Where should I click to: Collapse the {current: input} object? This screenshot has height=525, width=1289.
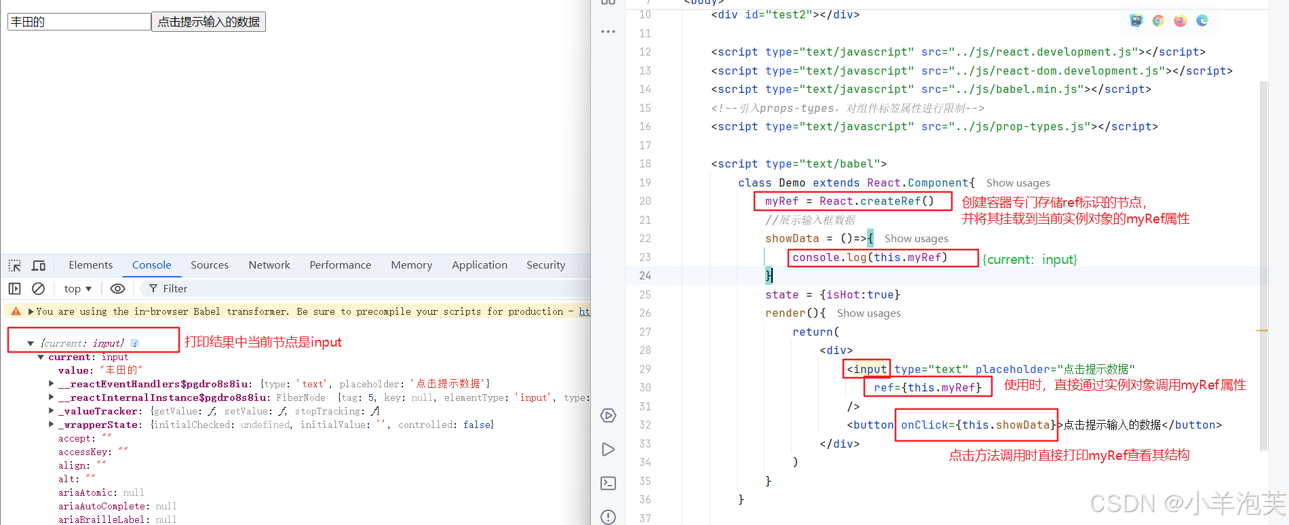31,343
